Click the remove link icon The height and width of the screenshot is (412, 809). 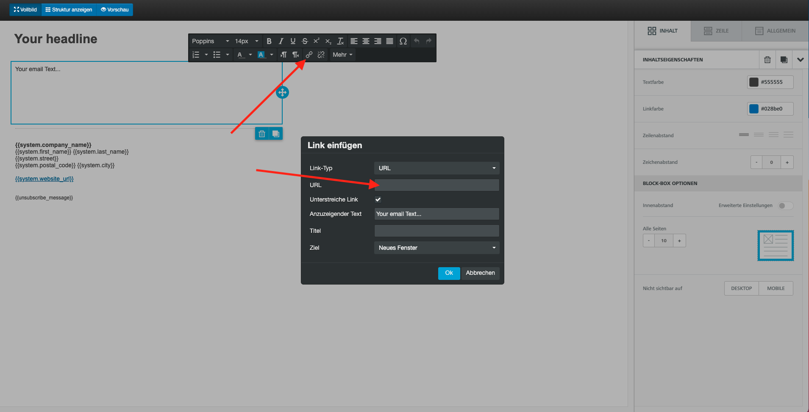pos(321,55)
